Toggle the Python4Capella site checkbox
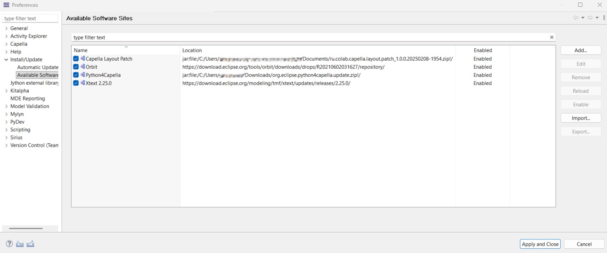Viewport: 607px width, 253px height. click(x=76, y=75)
